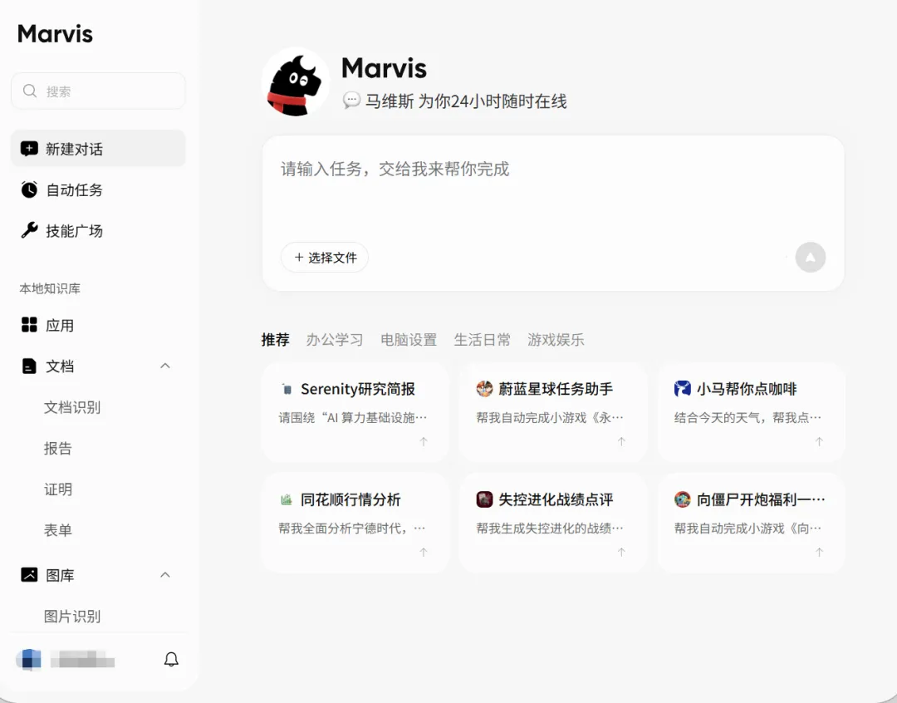Click the notification bell icon
This screenshot has height=703, width=897.
[171, 660]
